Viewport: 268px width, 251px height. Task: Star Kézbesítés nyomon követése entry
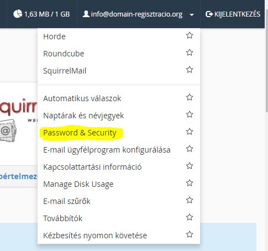point(190,234)
